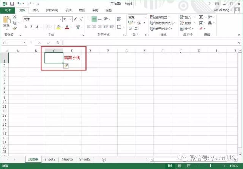
Task: Click the formula bar input field
Action: 150,43
